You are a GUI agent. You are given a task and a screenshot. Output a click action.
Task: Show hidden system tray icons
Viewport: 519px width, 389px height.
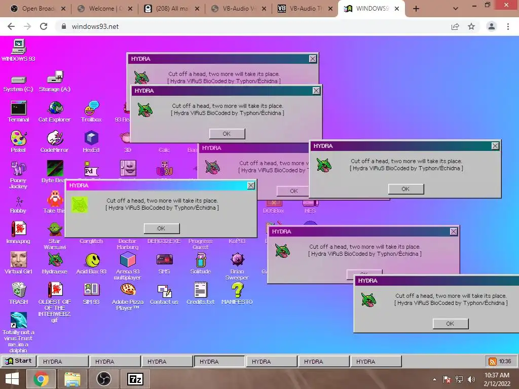pos(434,379)
